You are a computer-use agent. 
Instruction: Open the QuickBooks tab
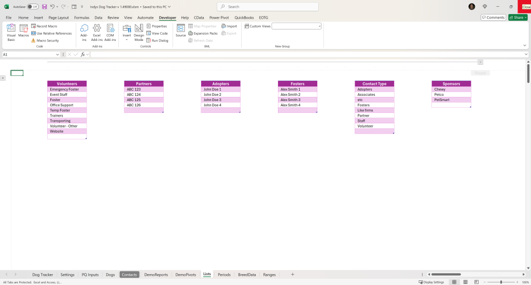click(x=244, y=18)
